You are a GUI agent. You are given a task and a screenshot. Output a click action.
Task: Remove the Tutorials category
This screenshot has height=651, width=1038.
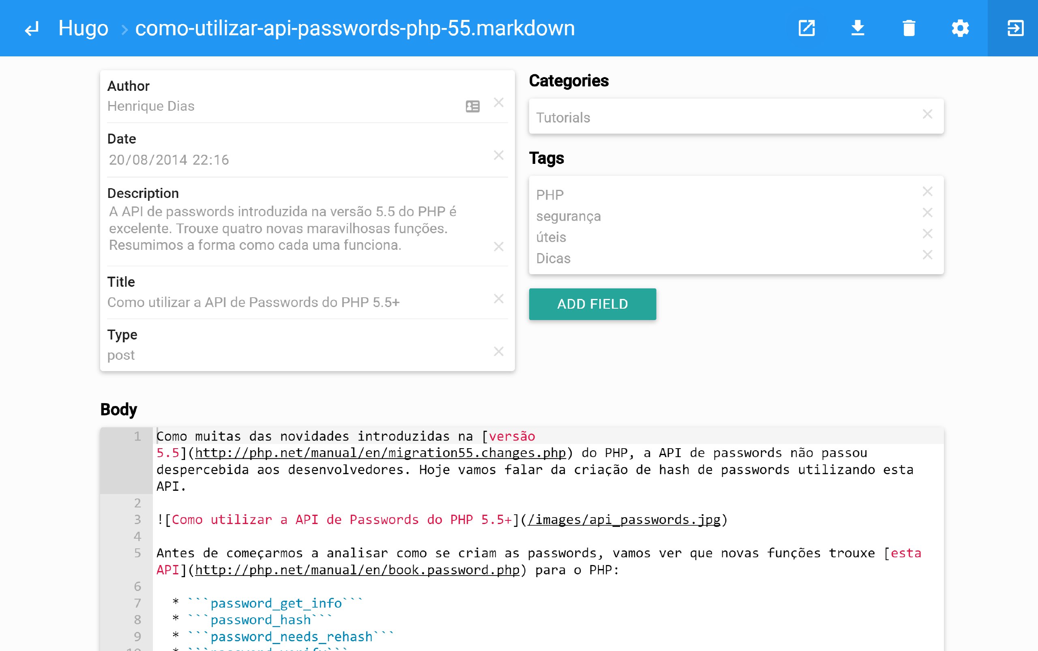tap(927, 114)
